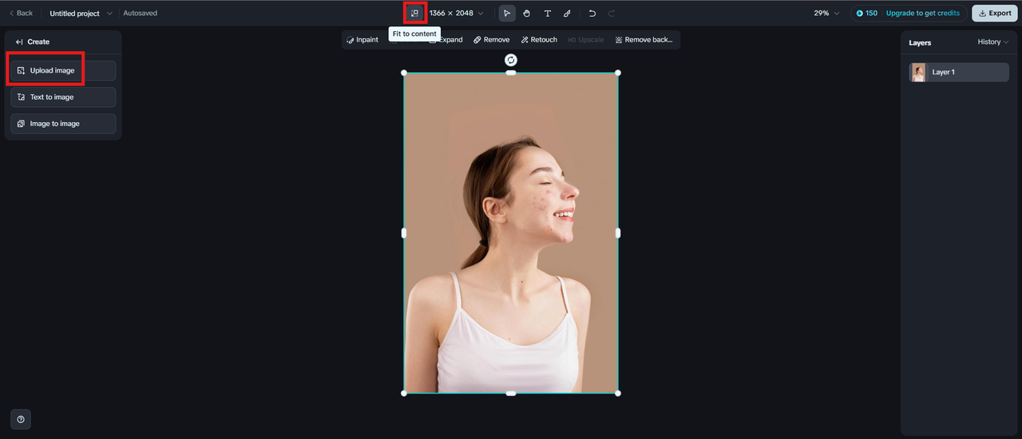The height and width of the screenshot is (439, 1022).
Task: Click the top-left corner resize handle
Action: point(404,73)
